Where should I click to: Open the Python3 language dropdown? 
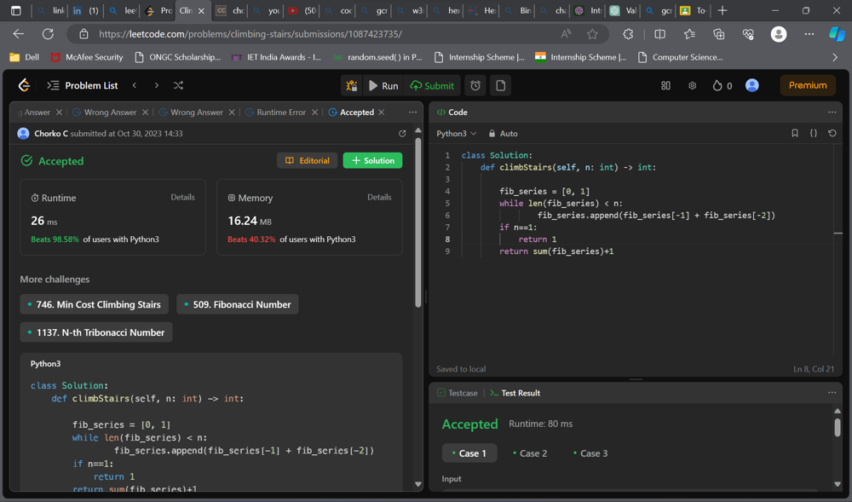click(x=456, y=134)
